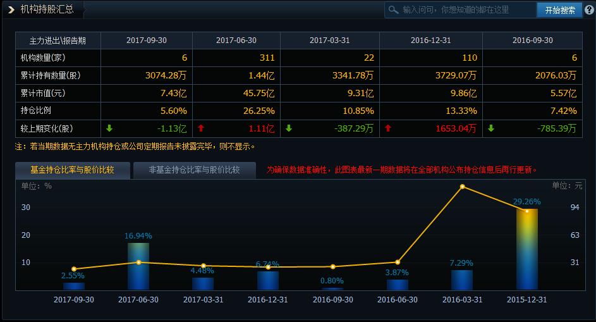This screenshot has width=596, height=322.
Task: Click the change value 1.11亿
Action: click(262, 128)
